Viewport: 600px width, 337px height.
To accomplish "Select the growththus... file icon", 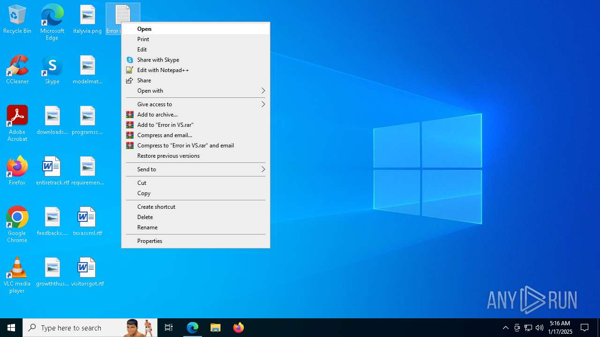I will tap(52, 272).
